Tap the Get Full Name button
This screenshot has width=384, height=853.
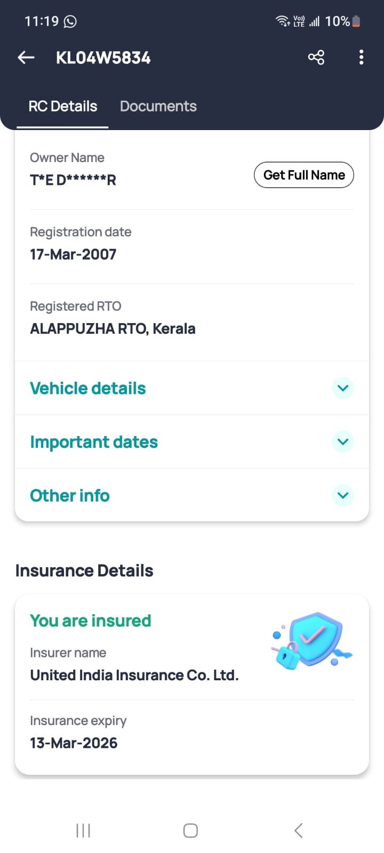(304, 175)
